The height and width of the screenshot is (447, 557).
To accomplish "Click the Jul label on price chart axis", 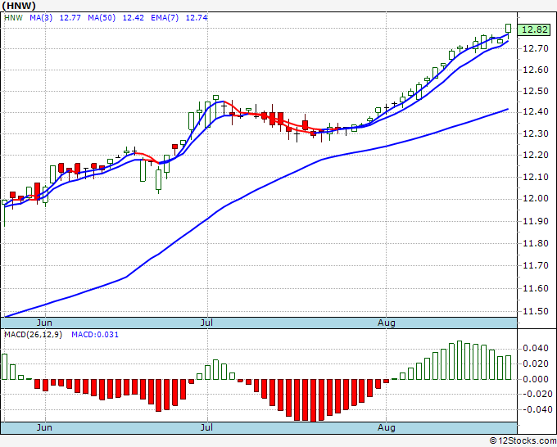I will [x=206, y=323].
